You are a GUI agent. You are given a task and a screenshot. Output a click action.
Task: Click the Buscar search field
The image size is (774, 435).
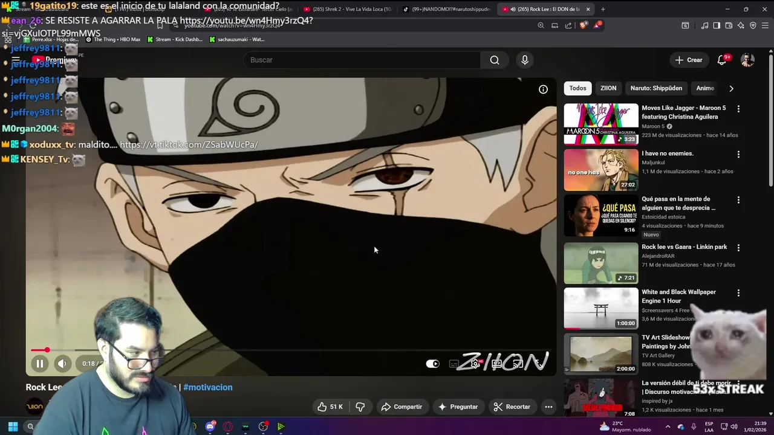click(x=362, y=60)
